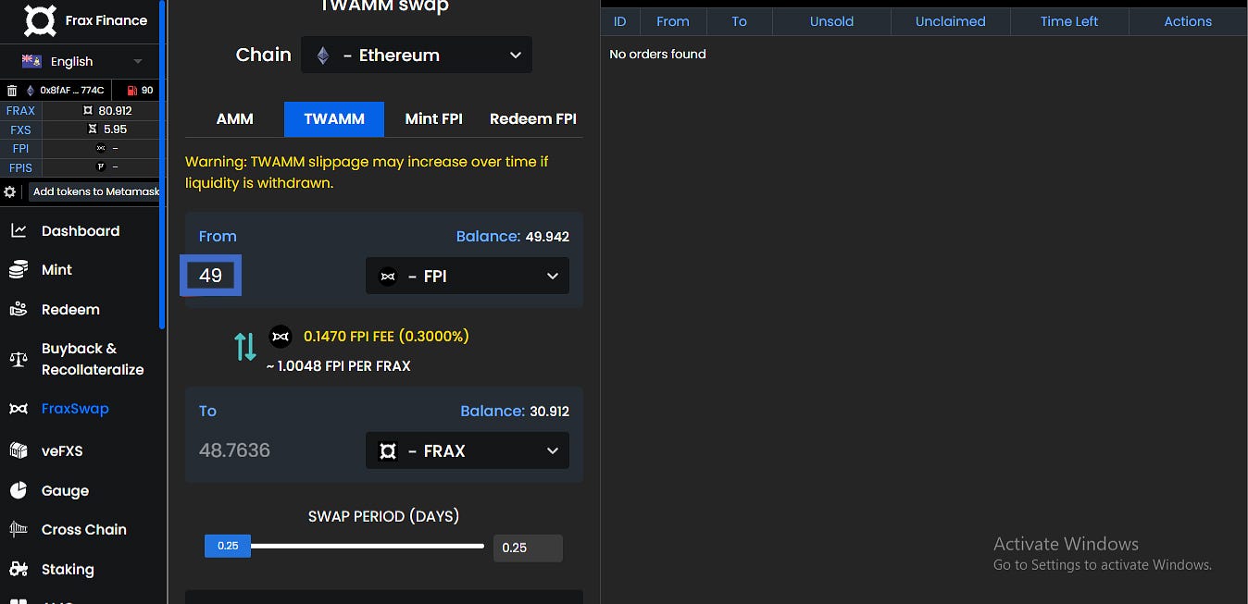Open the veFXS page
The image size is (1248, 604).
click(x=62, y=451)
